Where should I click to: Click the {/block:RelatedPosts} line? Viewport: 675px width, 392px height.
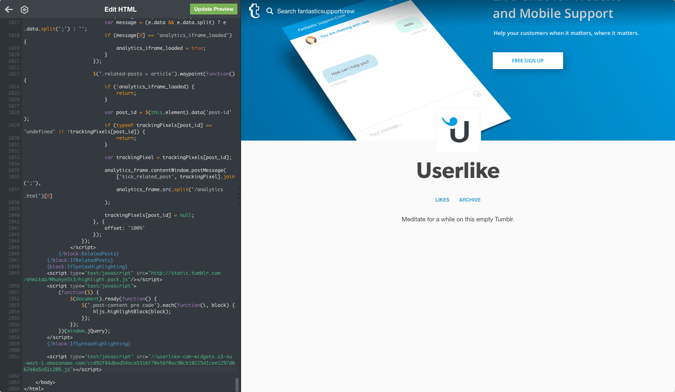pyautogui.click(x=89, y=254)
